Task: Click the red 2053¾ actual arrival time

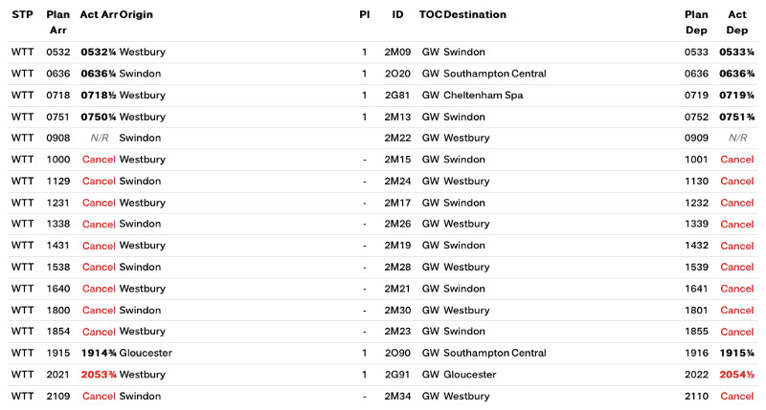Action: pyautogui.click(x=99, y=375)
